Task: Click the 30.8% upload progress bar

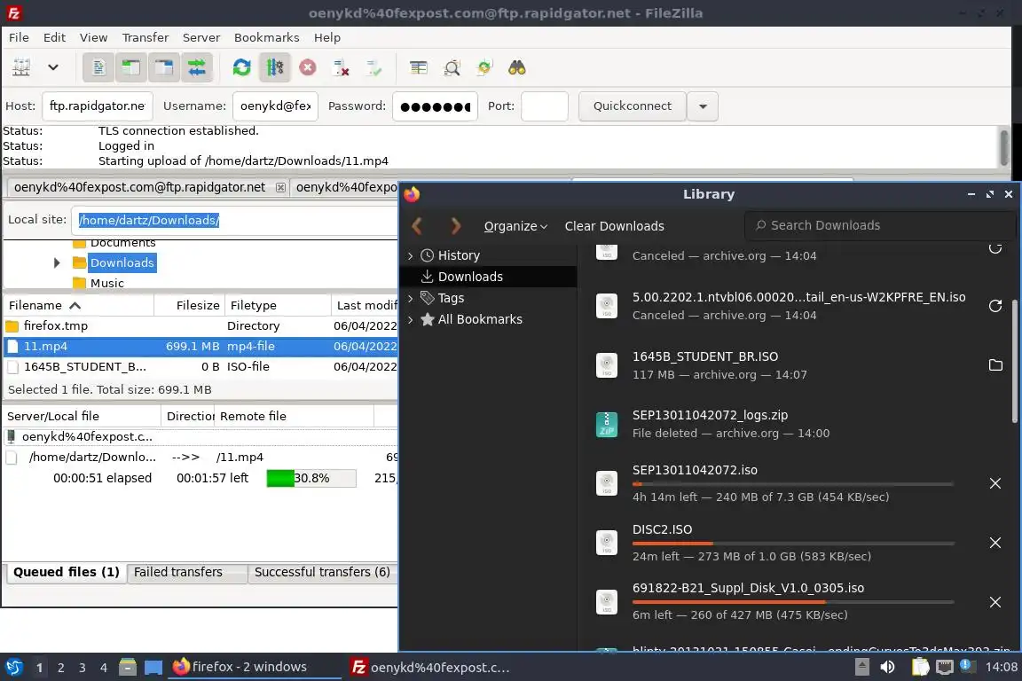Action: click(x=311, y=478)
